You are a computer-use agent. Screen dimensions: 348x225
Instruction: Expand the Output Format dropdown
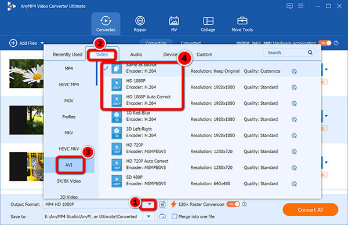(x=150, y=204)
